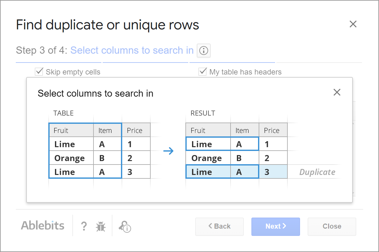This screenshot has width=379, height=252.
Task: Click the Duplicate label in the RESULT table
Action: [317, 172]
